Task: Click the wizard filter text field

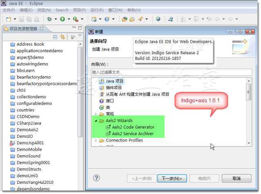Action: [x=171, y=73]
